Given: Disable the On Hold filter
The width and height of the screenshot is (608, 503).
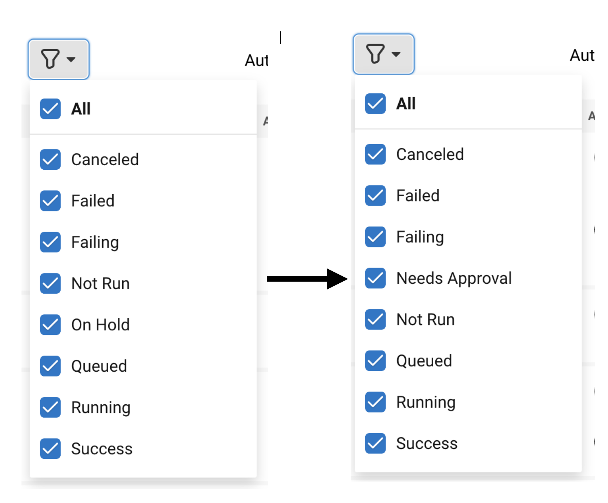Looking at the screenshot, I should click(x=50, y=325).
